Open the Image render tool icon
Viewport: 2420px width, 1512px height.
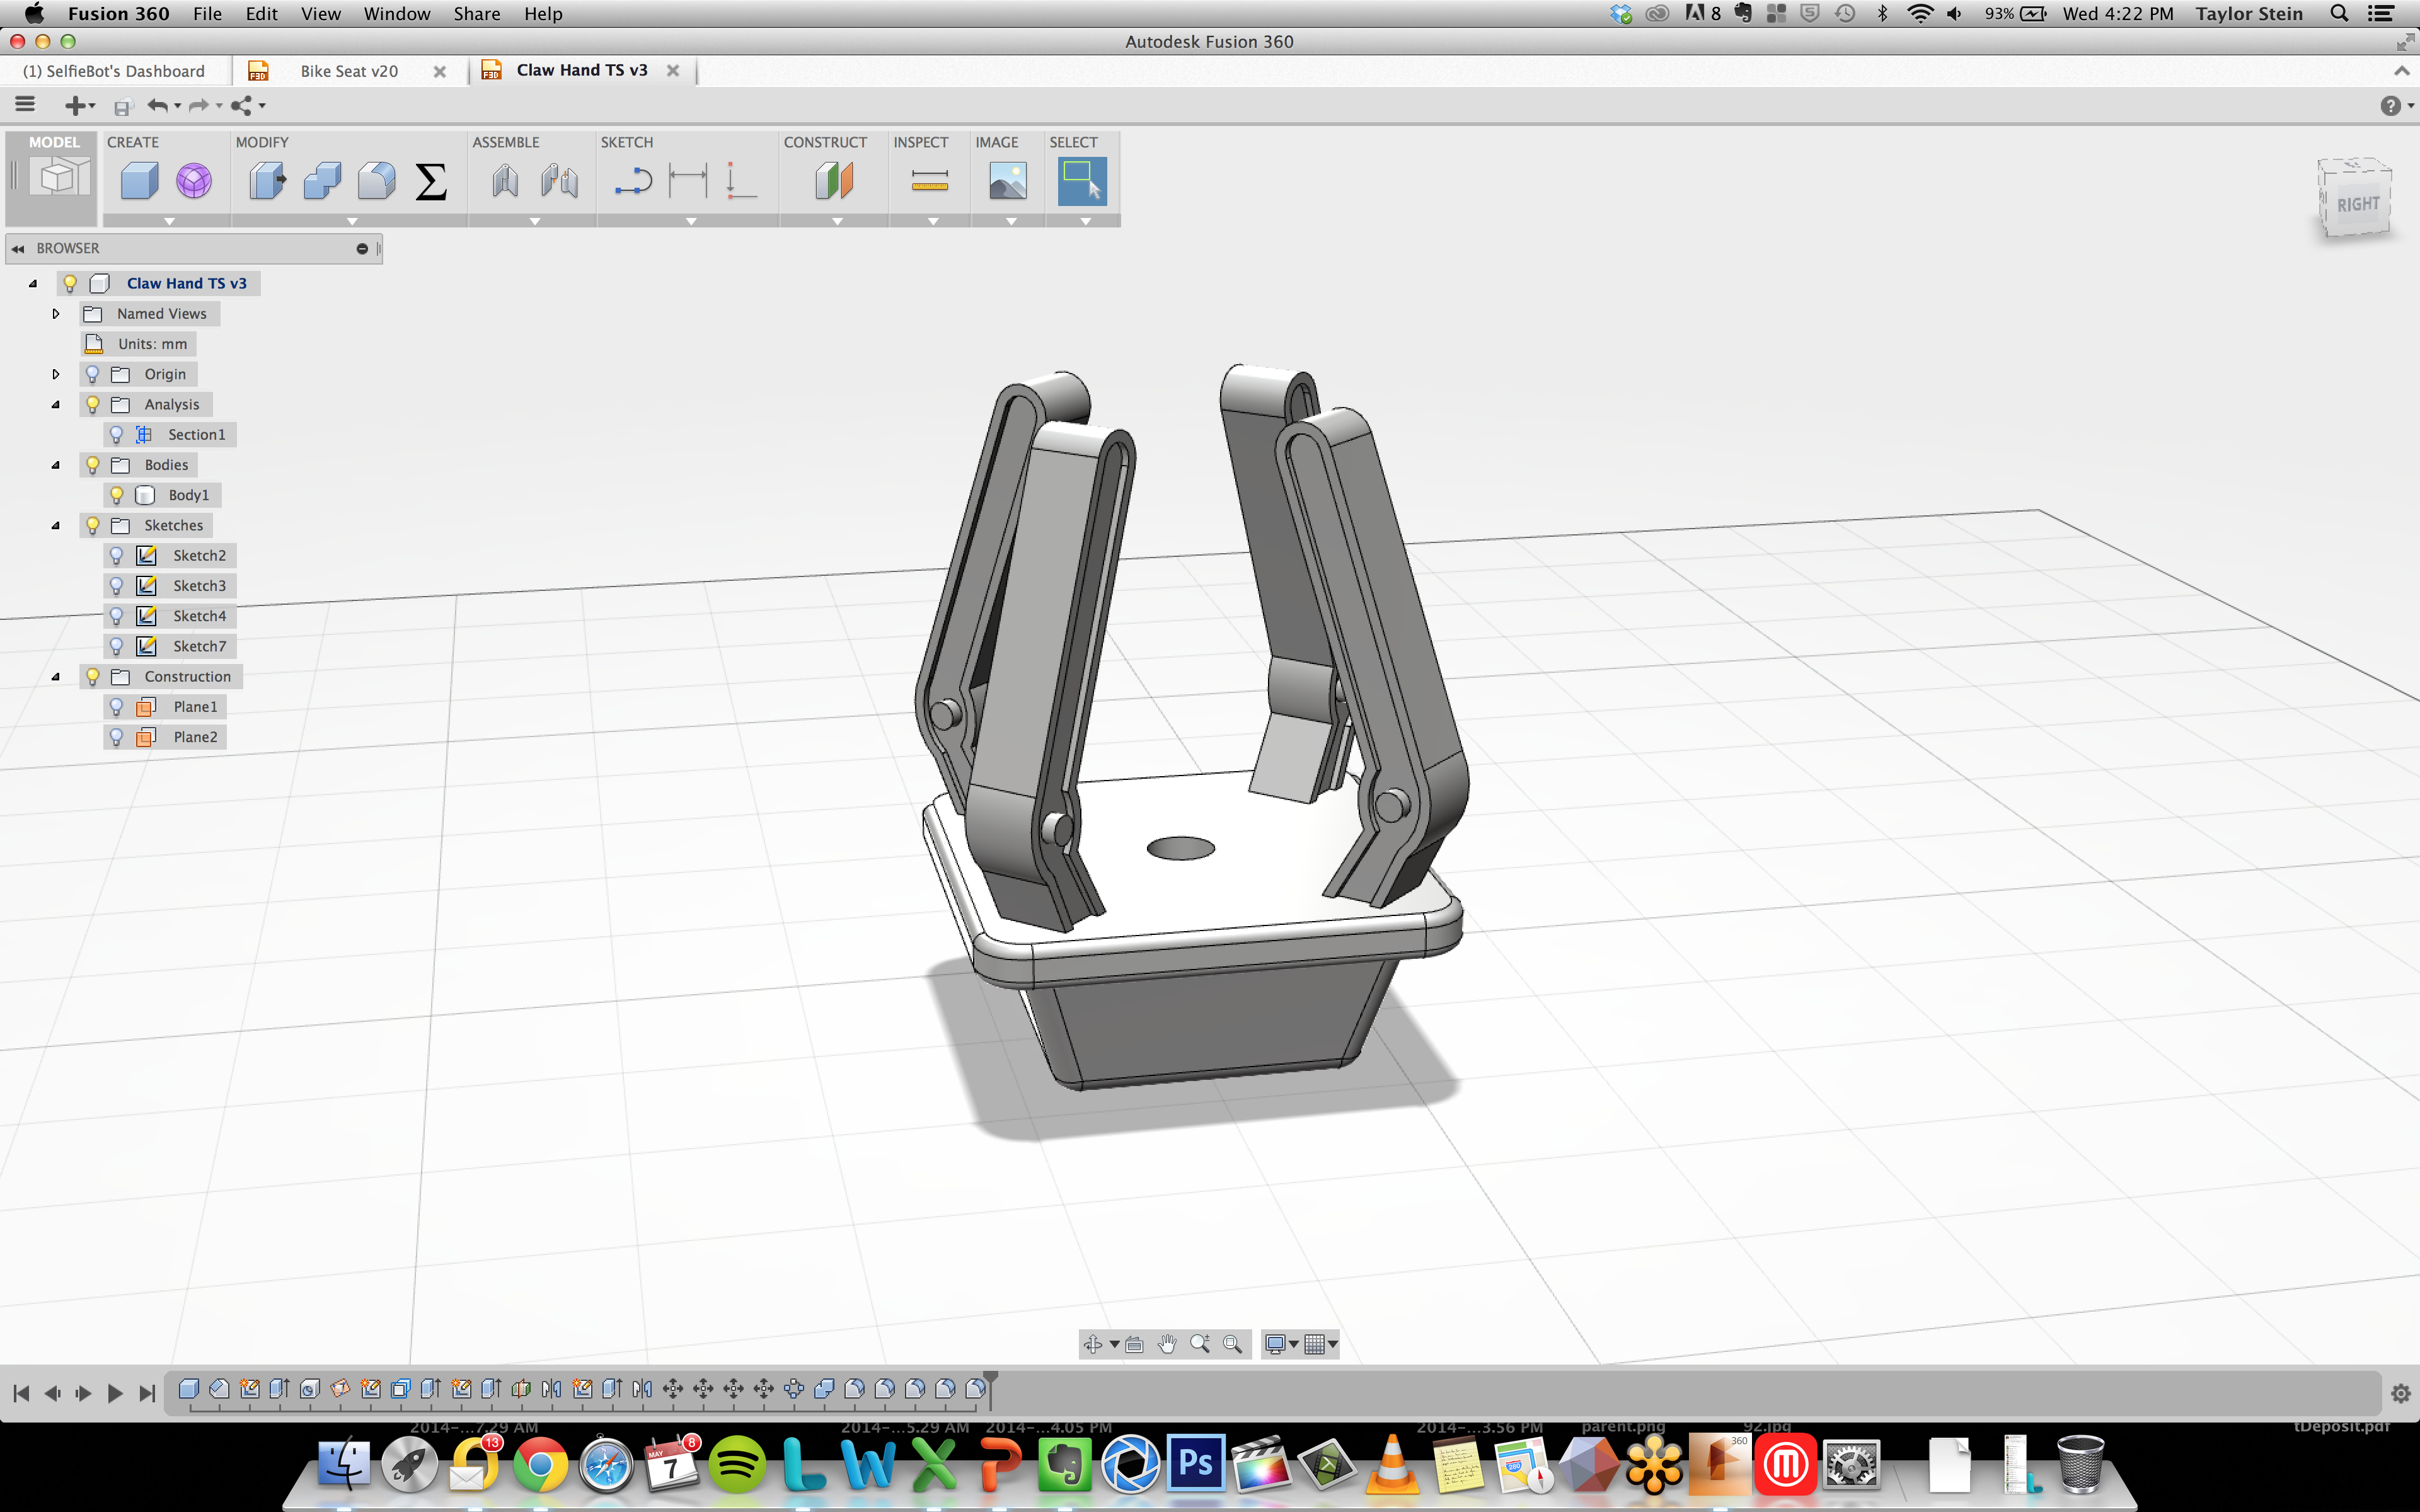(x=1008, y=181)
